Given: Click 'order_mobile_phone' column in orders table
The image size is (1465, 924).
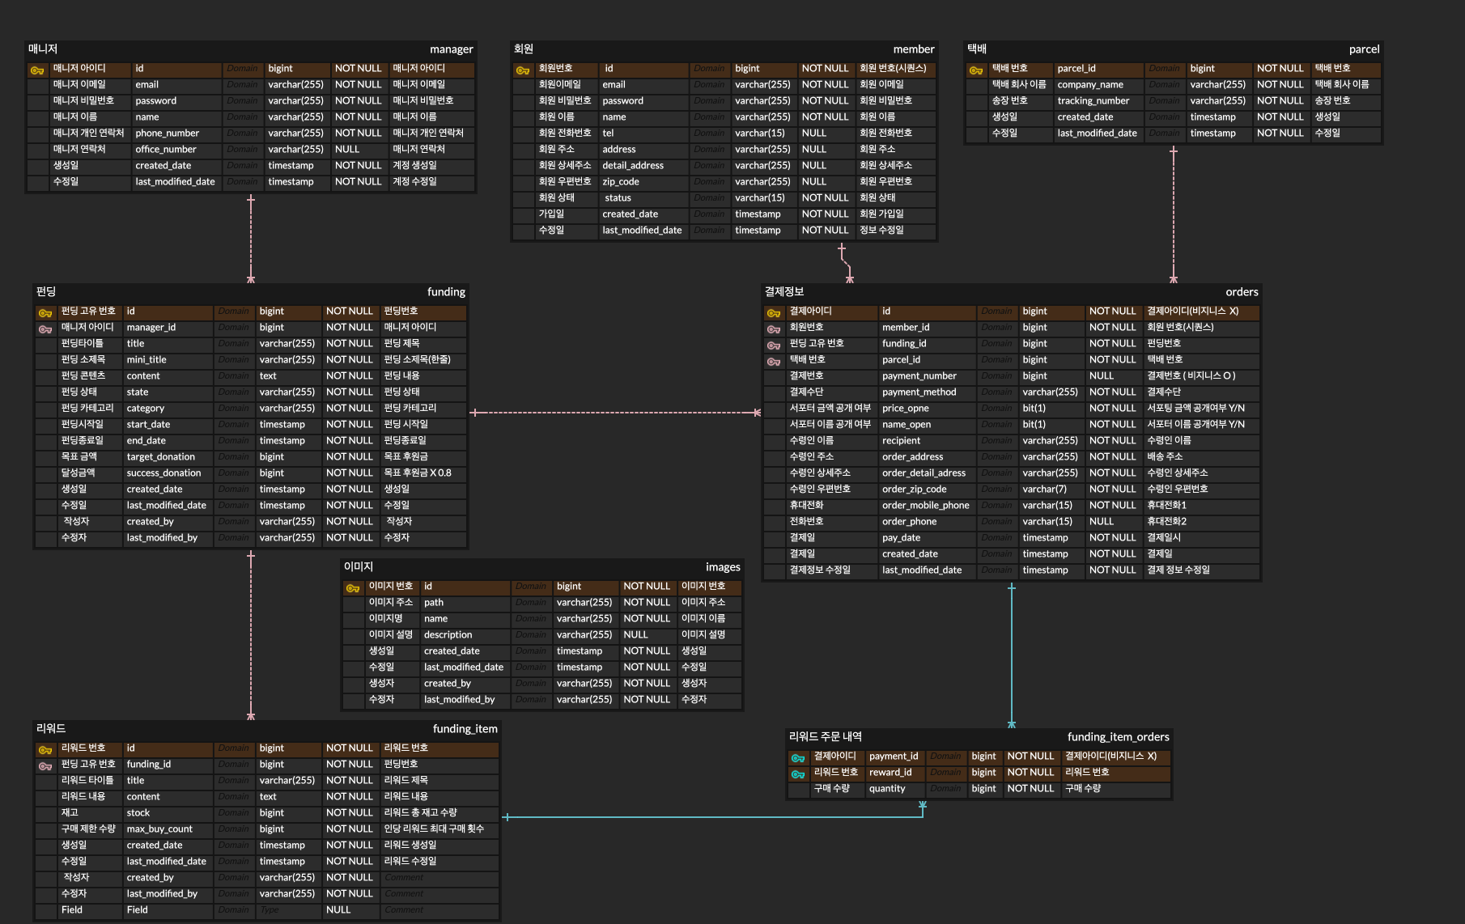Looking at the screenshot, I should pyautogui.click(x=928, y=506).
